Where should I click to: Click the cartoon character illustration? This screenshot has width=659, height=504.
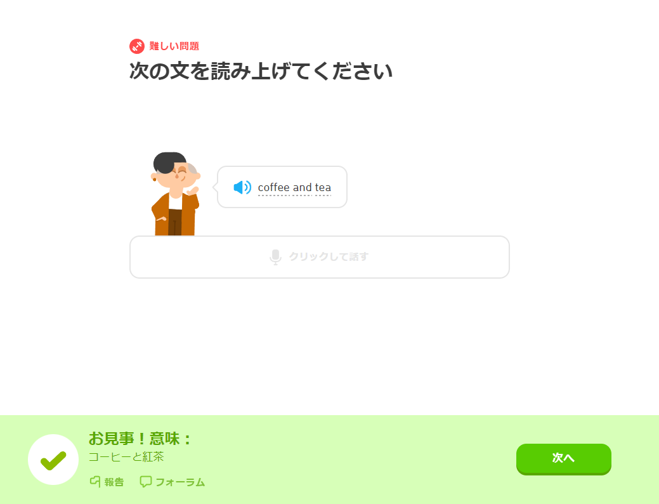pos(175,194)
